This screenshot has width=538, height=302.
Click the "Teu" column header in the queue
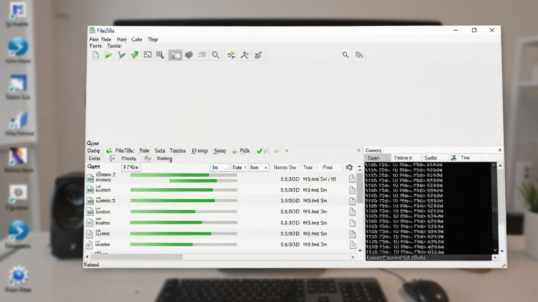point(307,167)
